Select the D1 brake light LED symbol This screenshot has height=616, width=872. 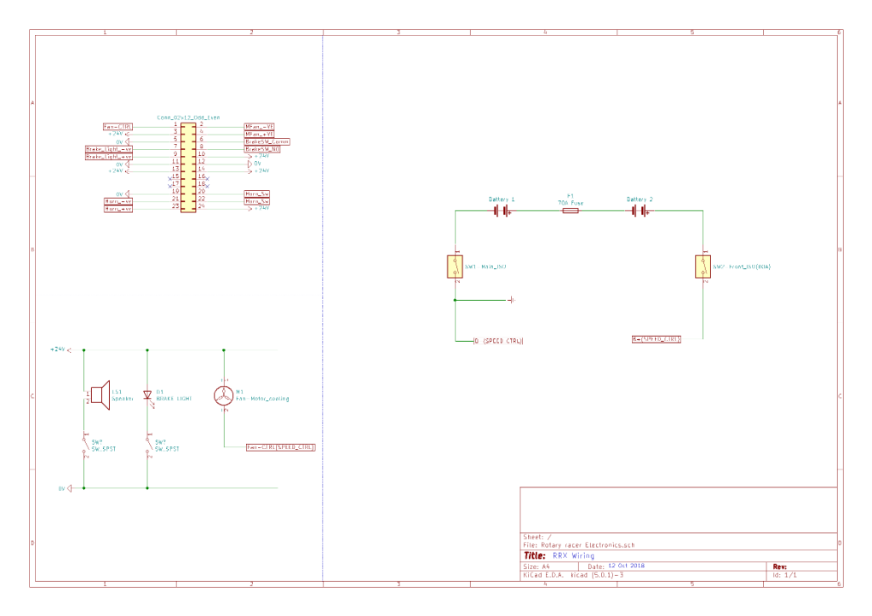coord(147,396)
